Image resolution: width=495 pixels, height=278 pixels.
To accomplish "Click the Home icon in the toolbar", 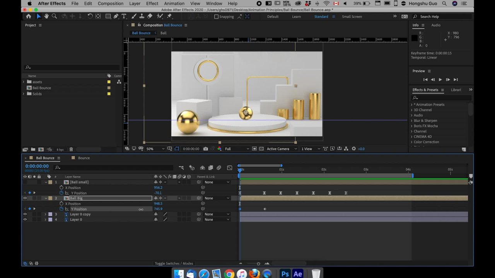I will [29, 16].
